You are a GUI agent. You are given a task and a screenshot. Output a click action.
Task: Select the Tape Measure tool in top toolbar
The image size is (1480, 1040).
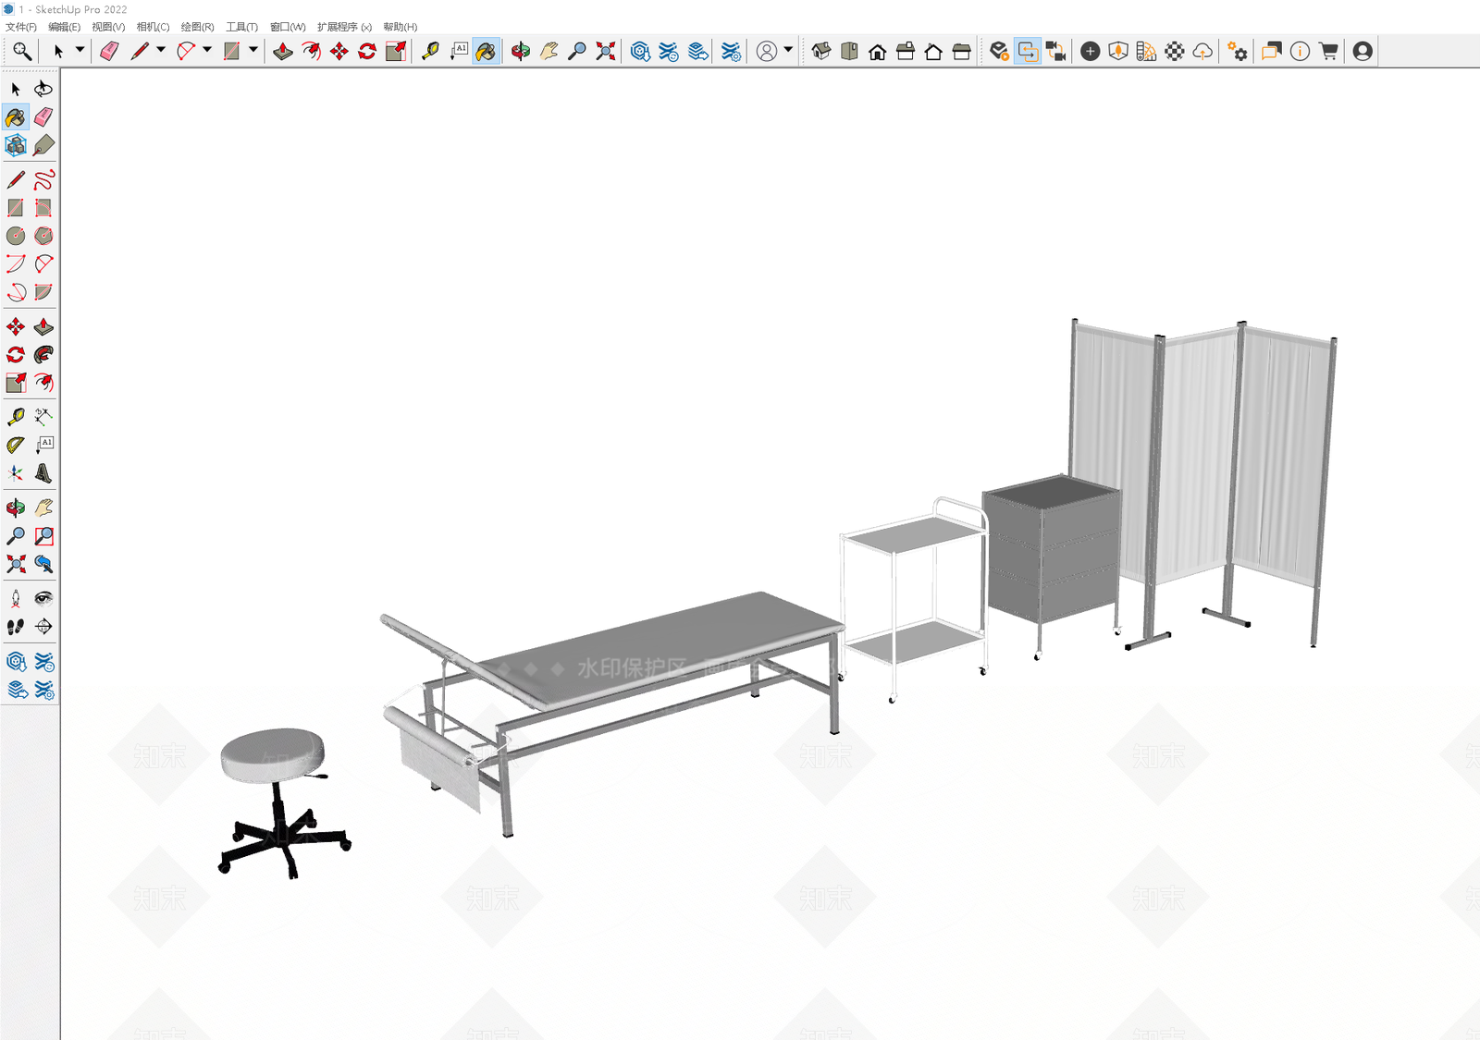[430, 51]
